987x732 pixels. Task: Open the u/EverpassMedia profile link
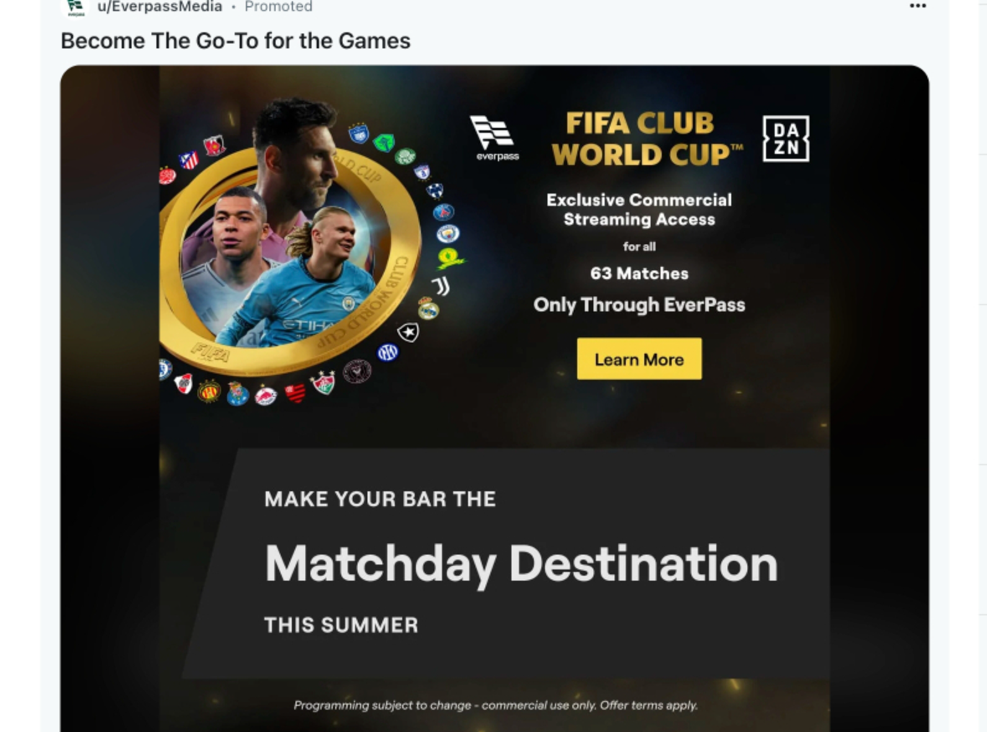point(160,7)
